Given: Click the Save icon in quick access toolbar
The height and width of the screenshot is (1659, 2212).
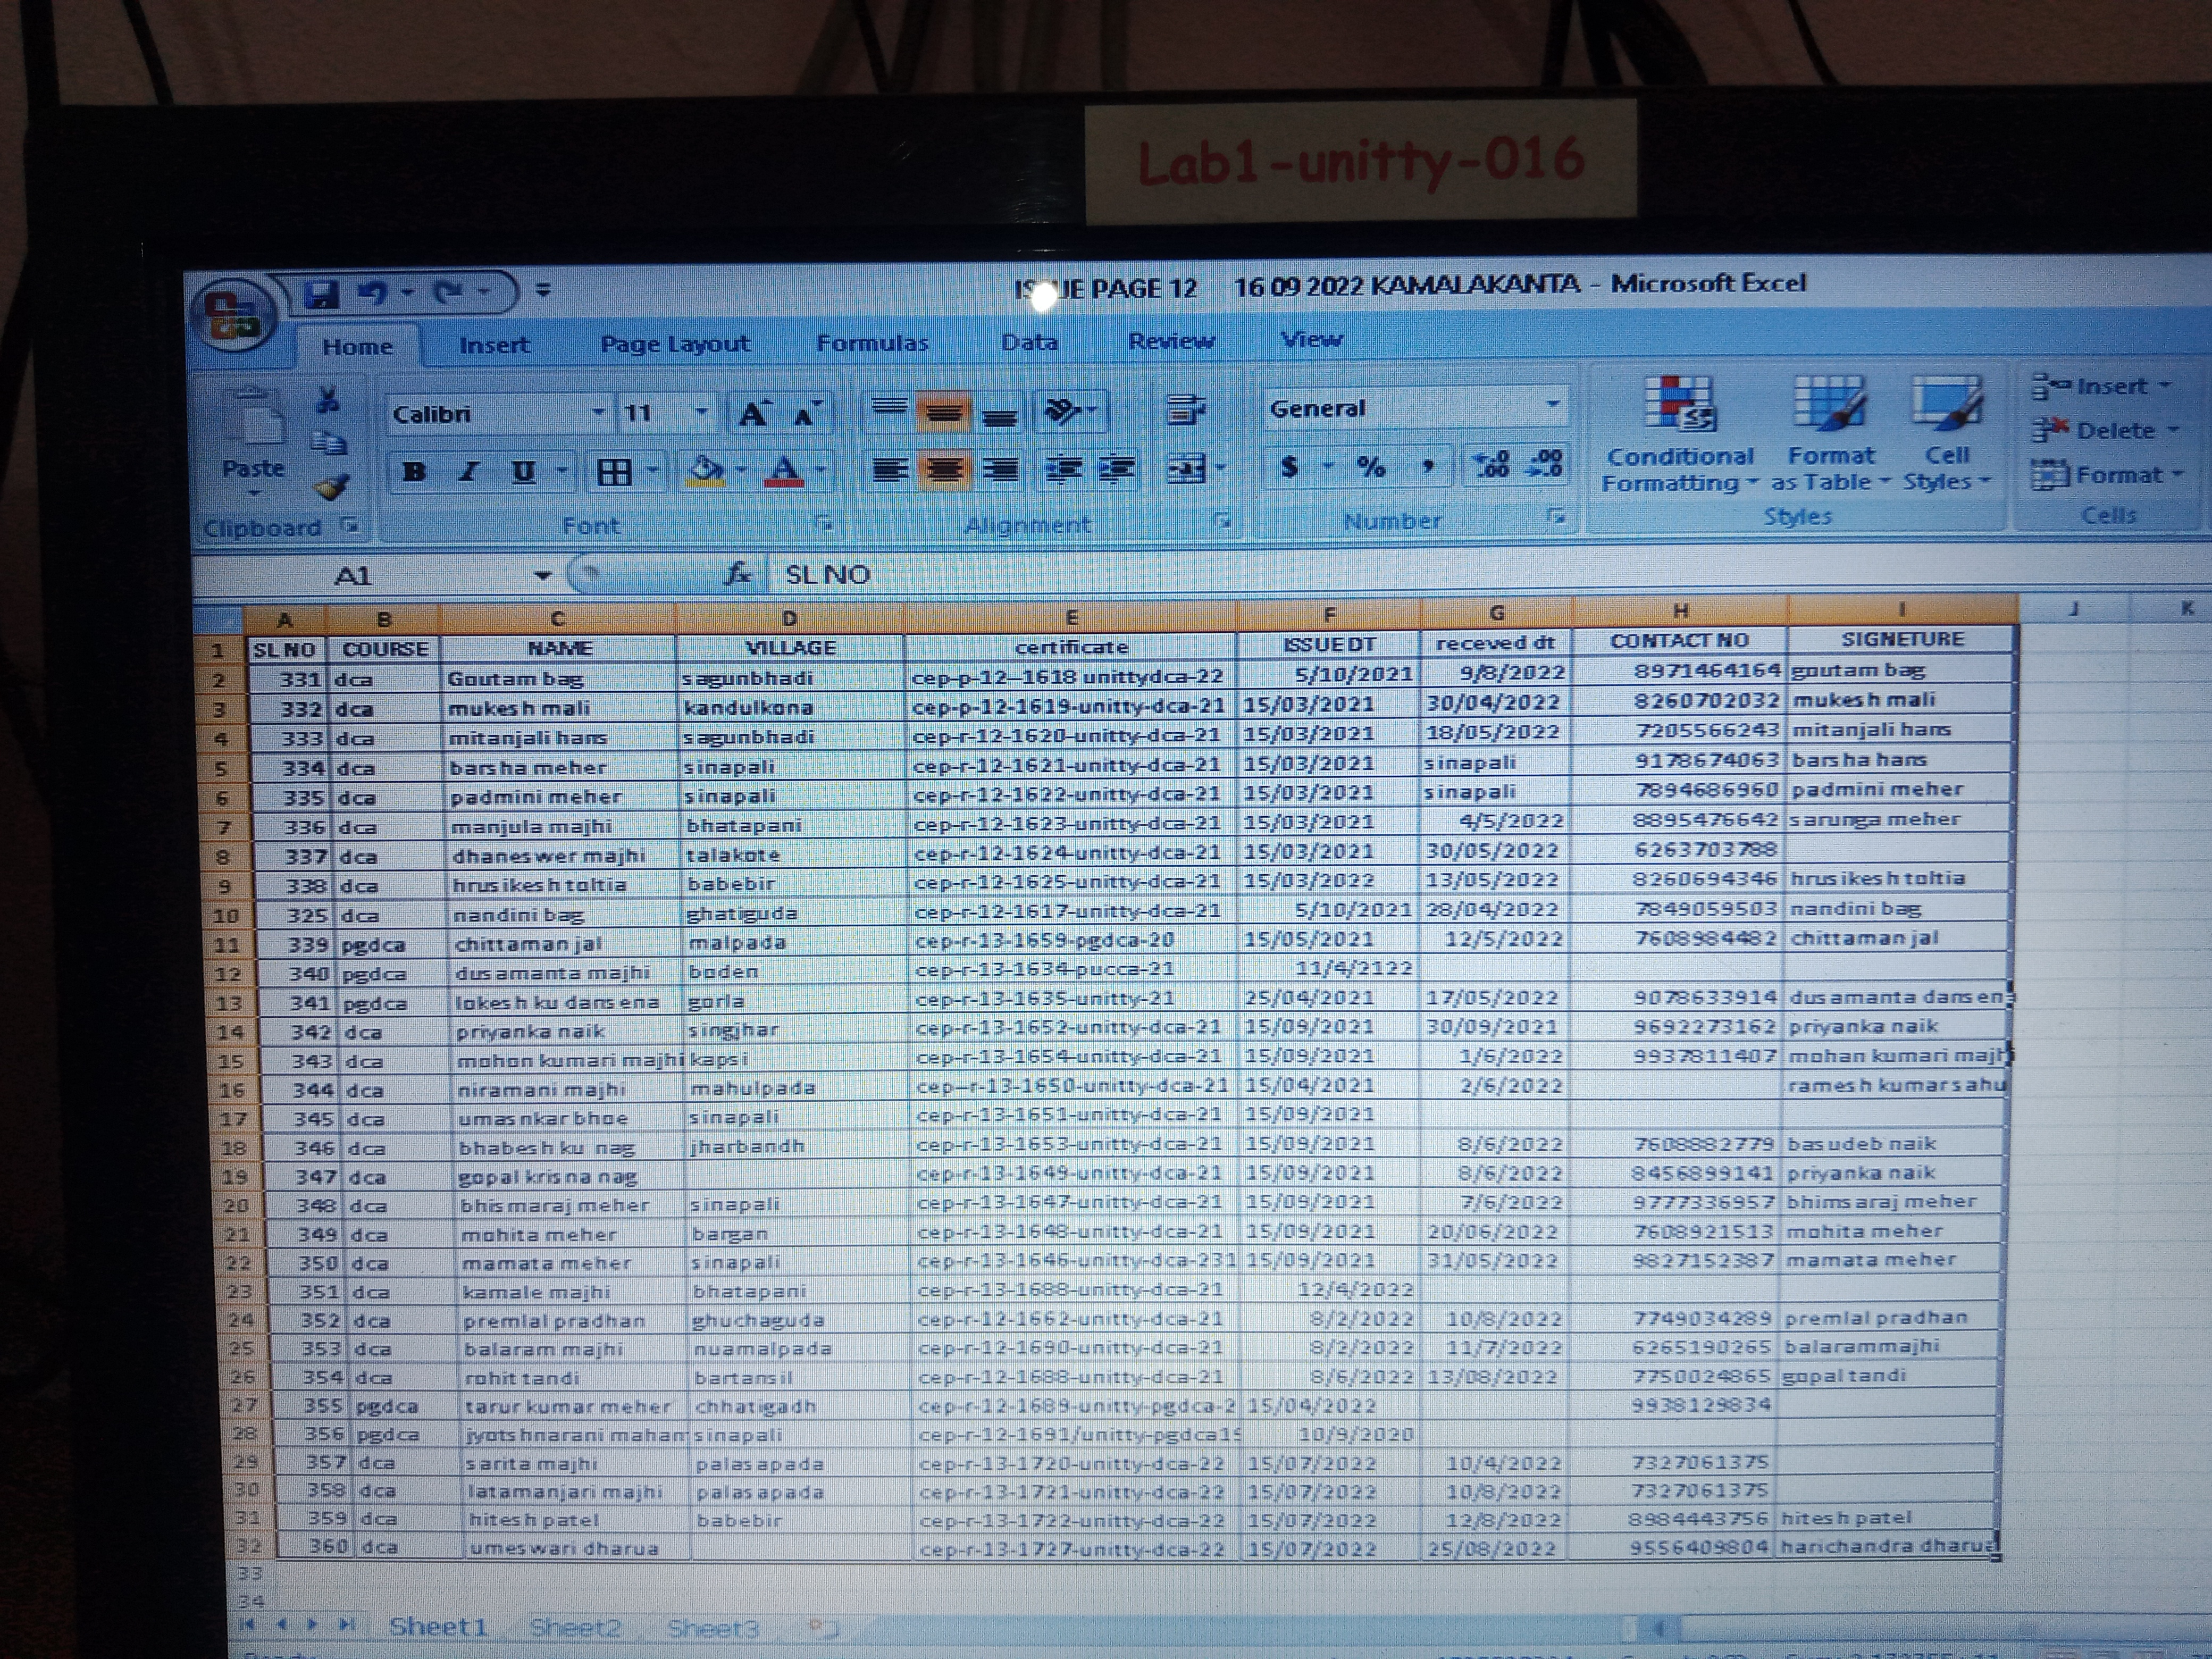Looking at the screenshot, I should [x=321, y=293].
